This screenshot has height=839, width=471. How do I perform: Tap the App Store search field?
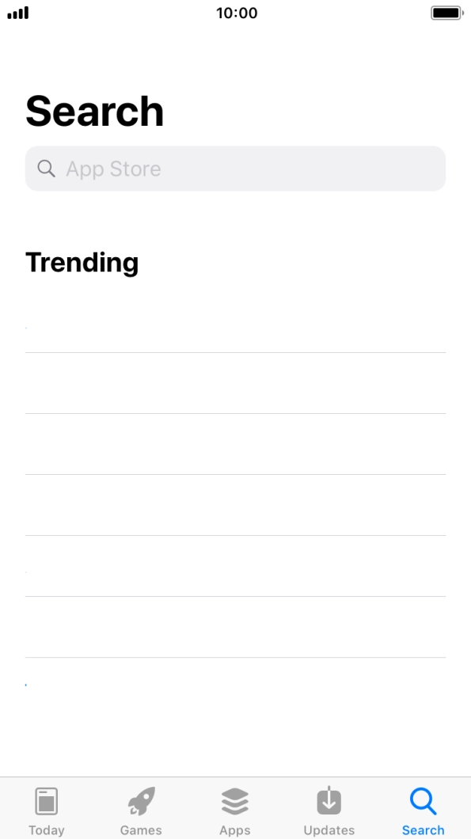(x=235, y=168)
